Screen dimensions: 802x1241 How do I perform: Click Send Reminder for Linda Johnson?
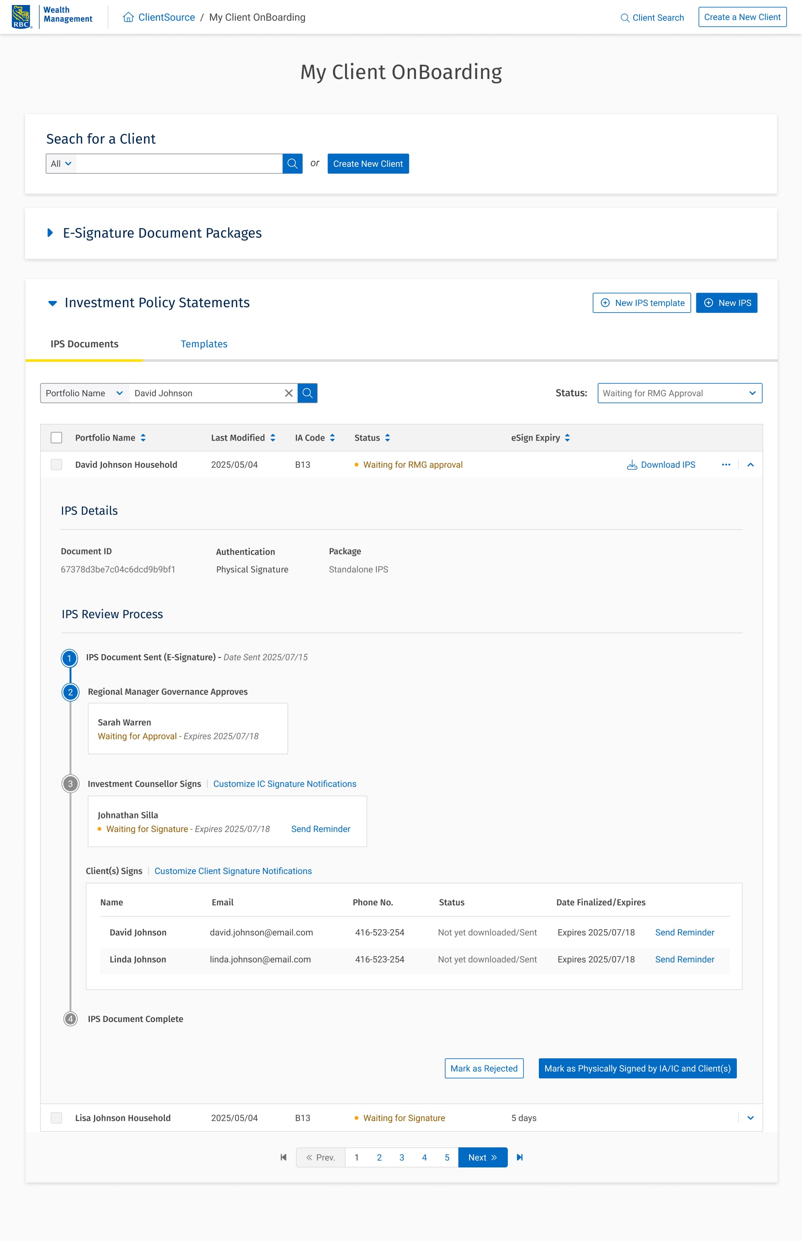click(x=684, y=959)
